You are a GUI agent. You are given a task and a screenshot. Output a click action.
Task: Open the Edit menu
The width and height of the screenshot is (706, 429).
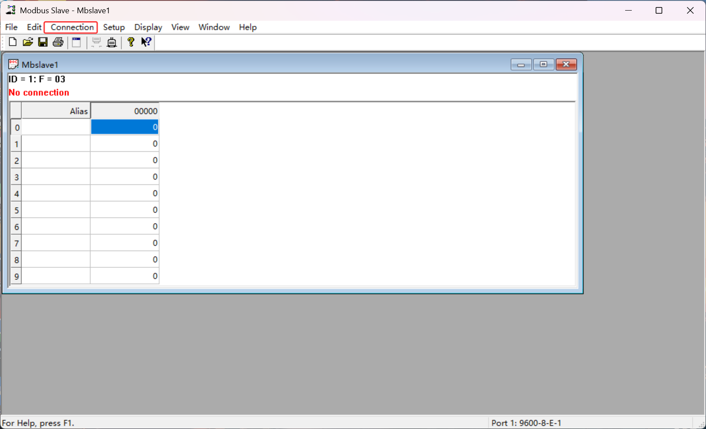[x=34, y=27]
